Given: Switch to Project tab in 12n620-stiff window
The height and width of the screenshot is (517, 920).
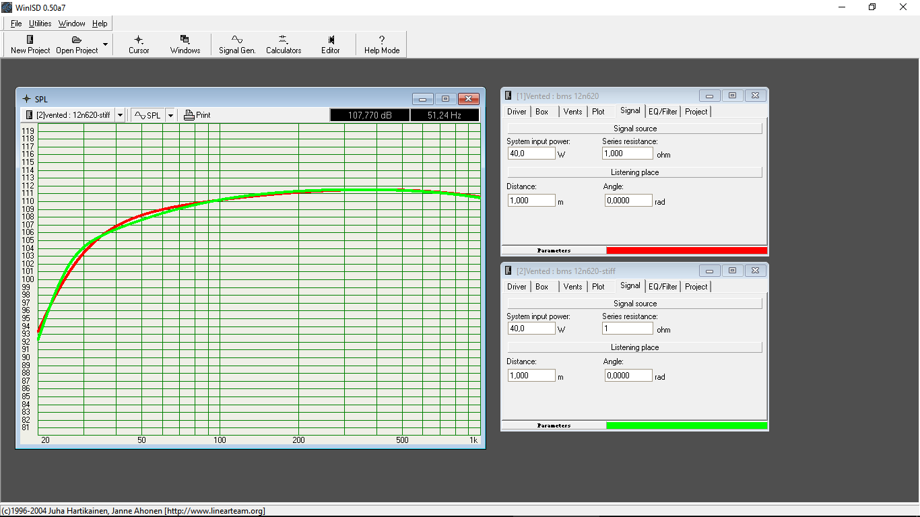Looking at the screenshot, I should 696,287.
